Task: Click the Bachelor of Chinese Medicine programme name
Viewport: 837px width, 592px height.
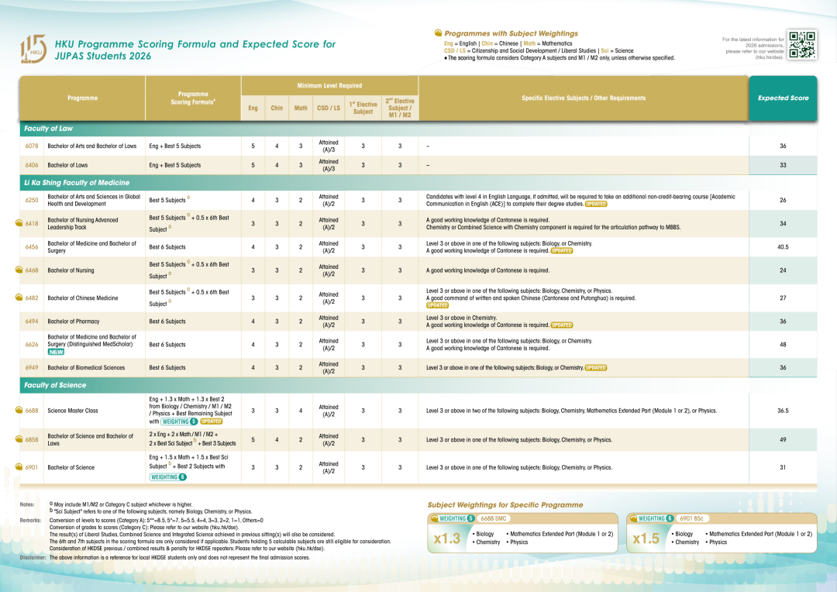Action: (83, 298)
